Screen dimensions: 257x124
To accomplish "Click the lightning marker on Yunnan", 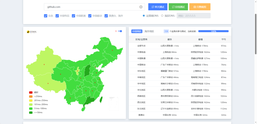I will 70,98.
